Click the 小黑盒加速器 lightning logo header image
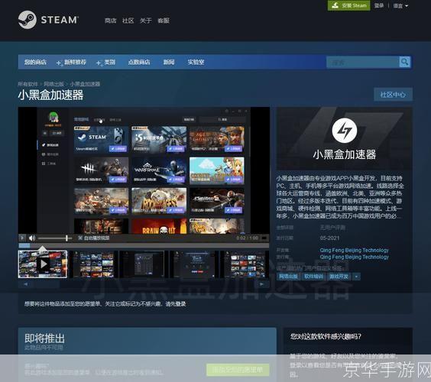 click(x=344, y=139)
